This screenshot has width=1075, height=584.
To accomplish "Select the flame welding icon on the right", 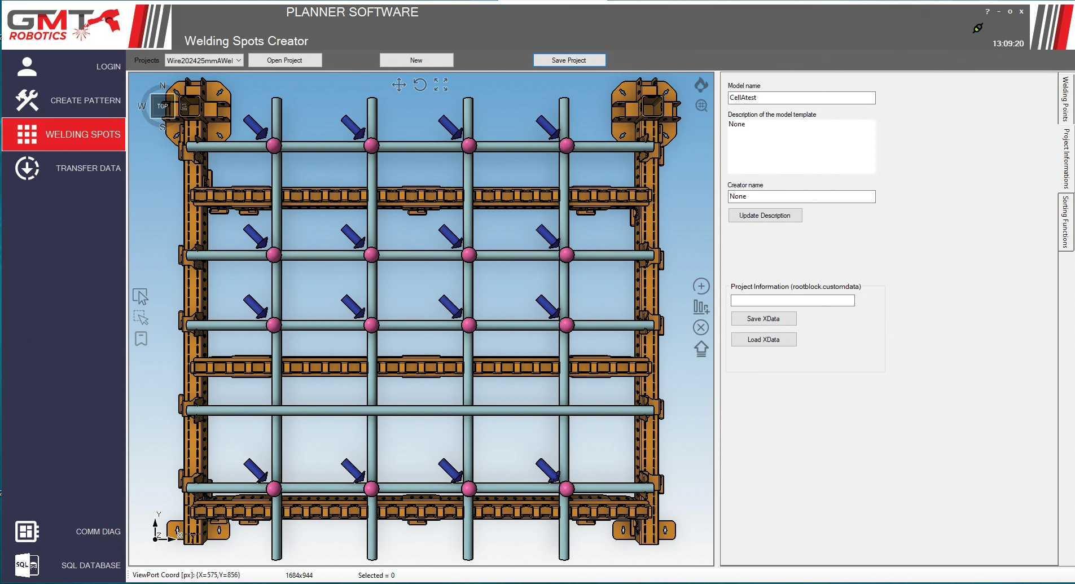I will point(701,85).
